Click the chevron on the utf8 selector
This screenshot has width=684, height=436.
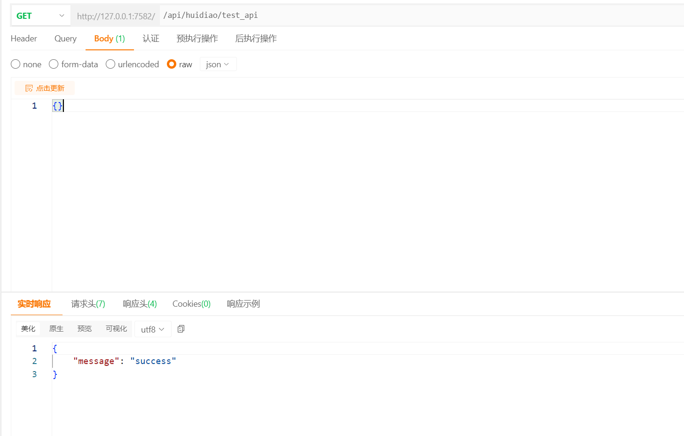coord(162,329)
